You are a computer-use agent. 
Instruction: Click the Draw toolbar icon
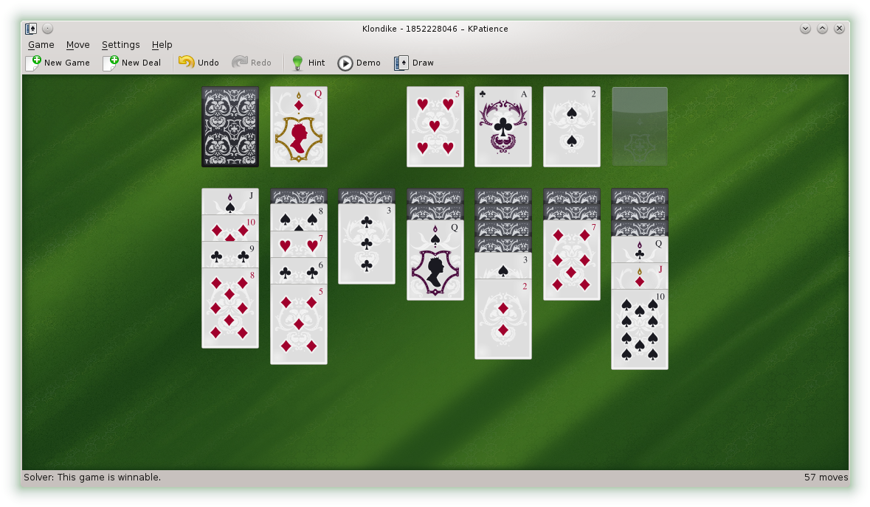[401, 62]
